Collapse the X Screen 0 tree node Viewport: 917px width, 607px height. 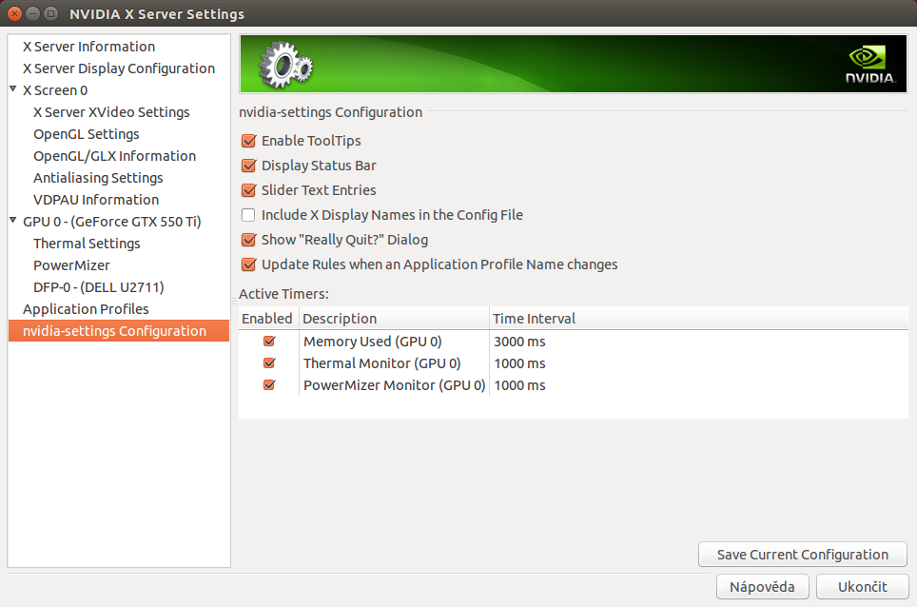[x=13, y=89]
